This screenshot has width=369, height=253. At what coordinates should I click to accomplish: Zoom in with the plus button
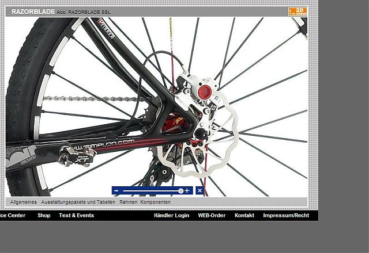187,190
